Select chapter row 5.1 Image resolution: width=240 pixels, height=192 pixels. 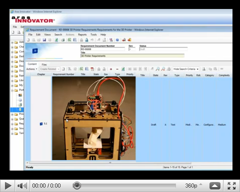[43, 124]
